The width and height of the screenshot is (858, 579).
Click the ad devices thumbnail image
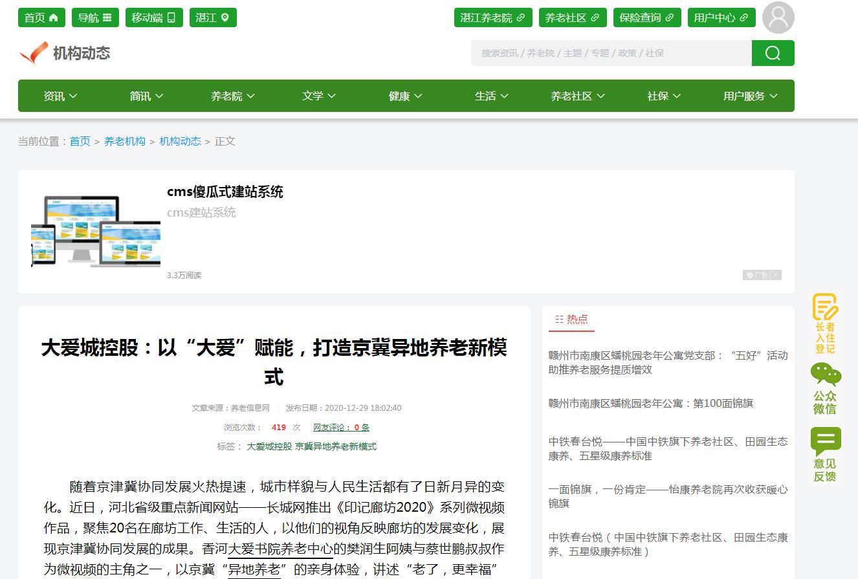pyautogui.click(x=96, y=232)
